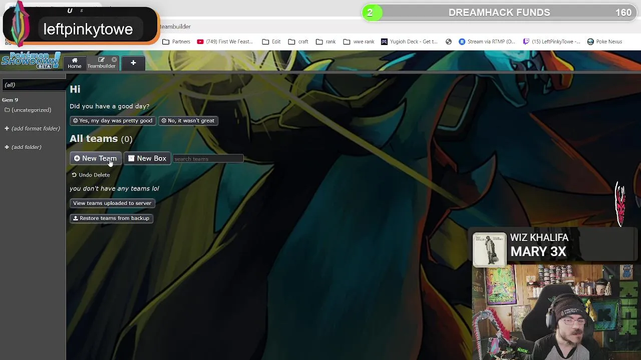Focus the search teams field
641x360 pixels.
(208, 159)
